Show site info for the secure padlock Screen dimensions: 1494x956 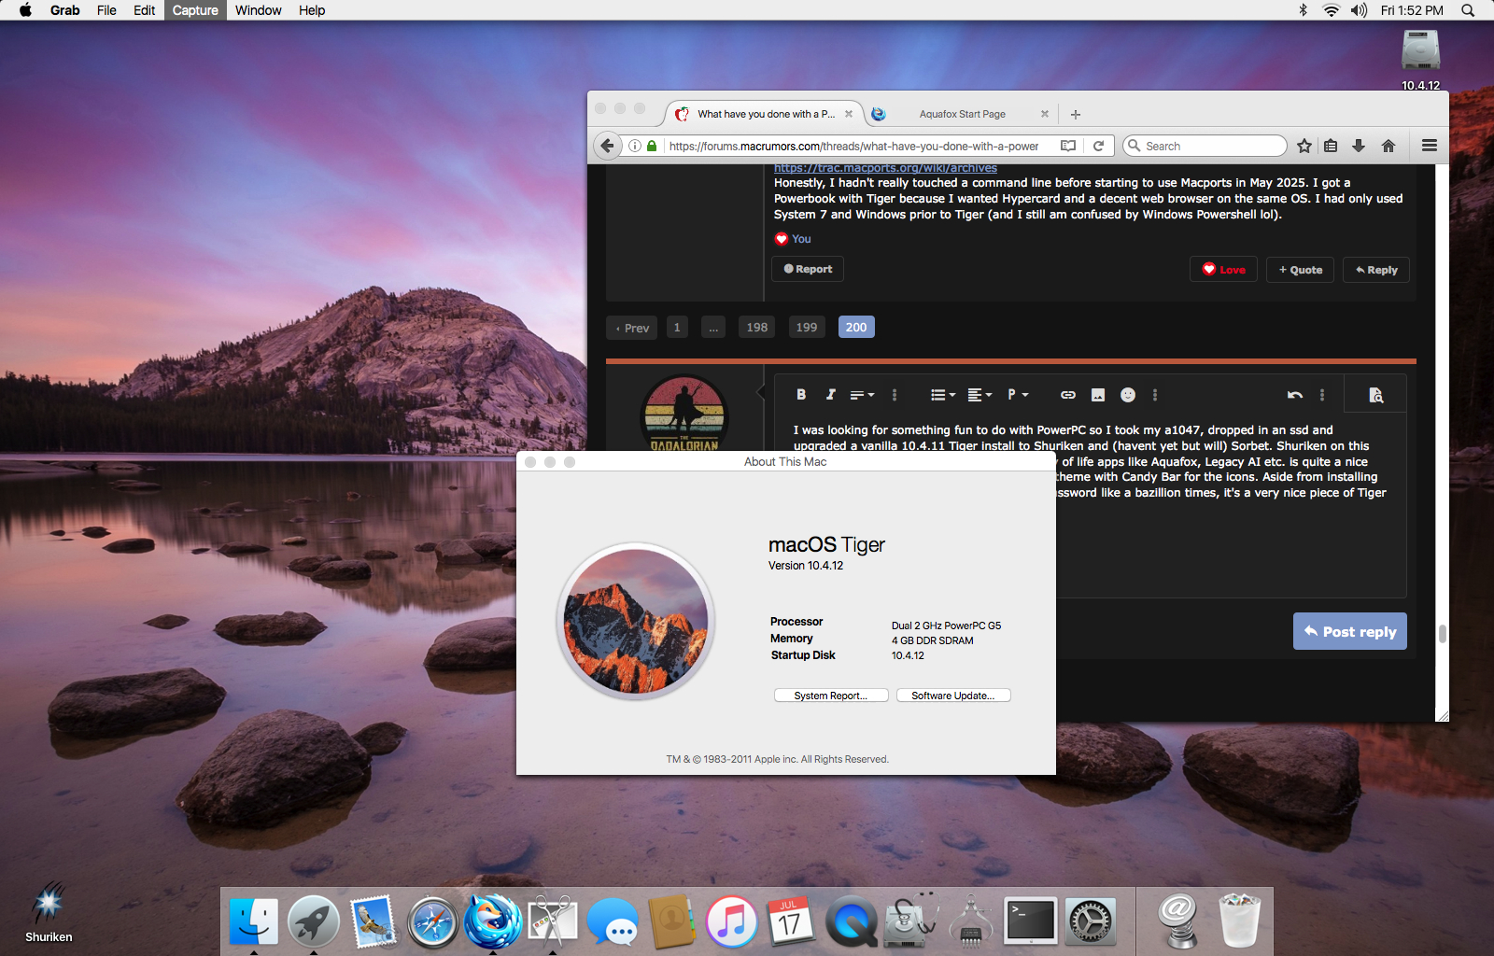pyautogui.click(x=652, y=146)
